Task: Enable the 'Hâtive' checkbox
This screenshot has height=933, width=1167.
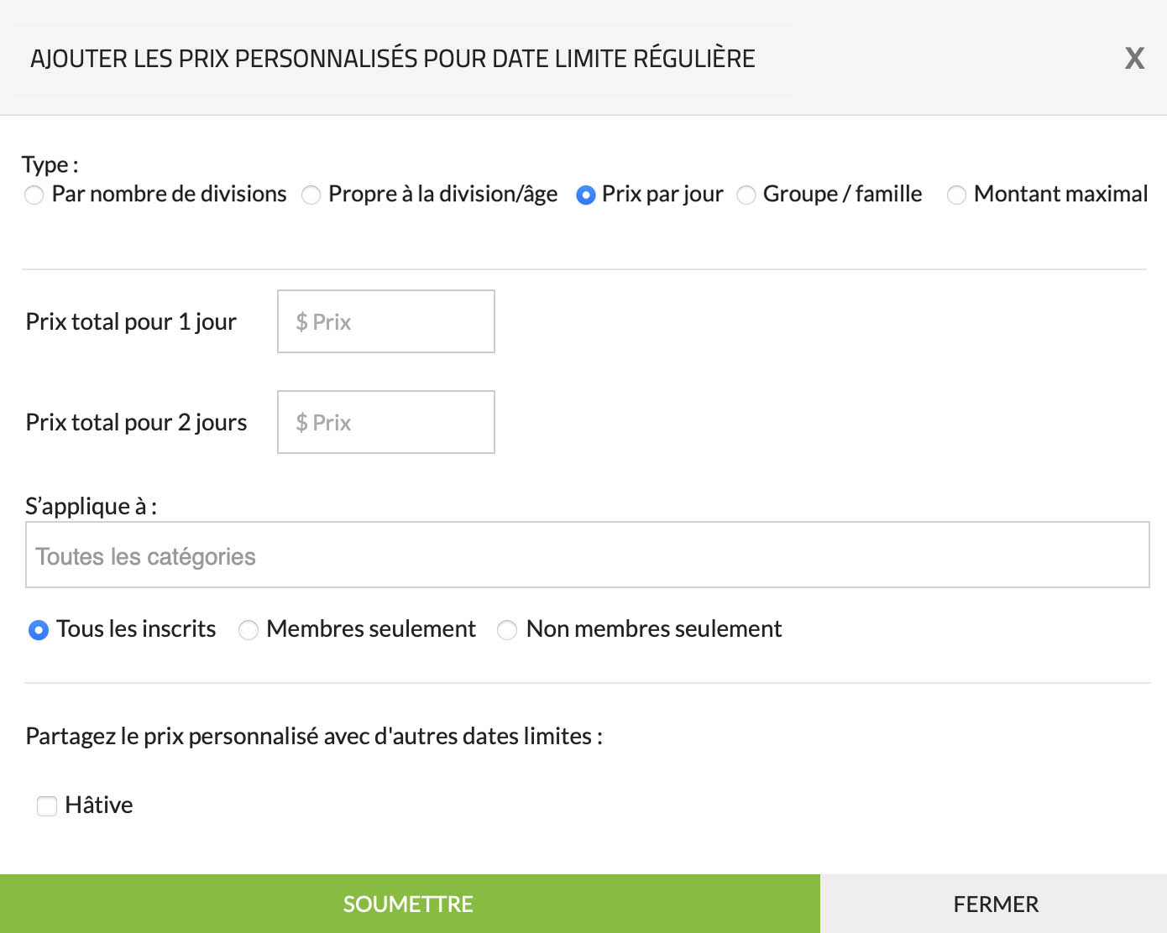Action: (x=47, y=806)
